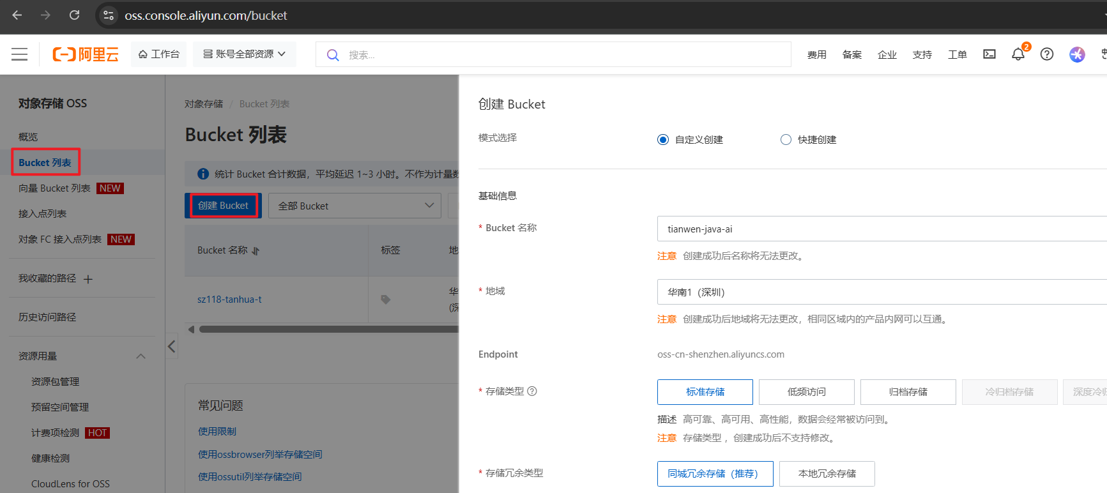Collapse the 资源用量 section
This screenshot has height=493, width=1107.
[x=141, y=356]
